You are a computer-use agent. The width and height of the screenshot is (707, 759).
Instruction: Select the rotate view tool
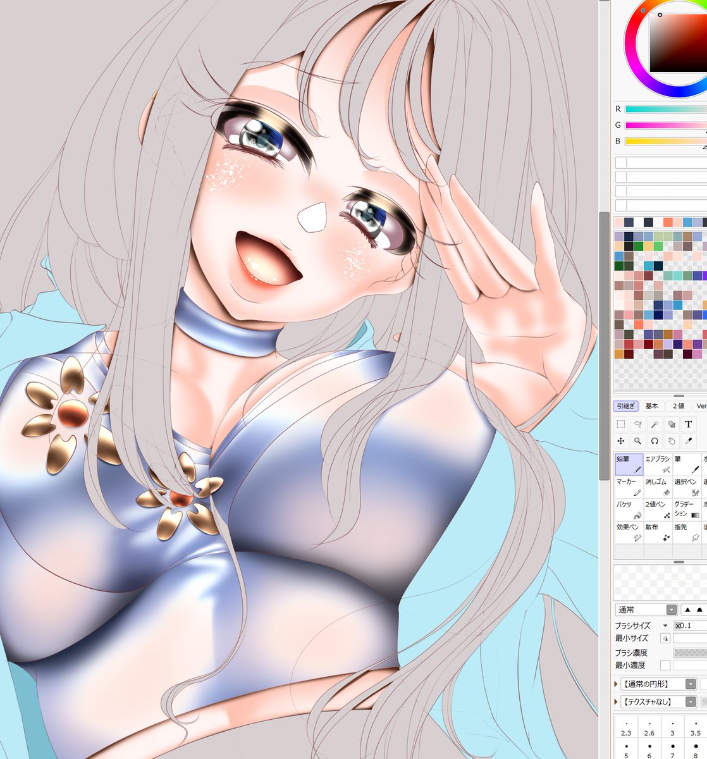click(x=655, y=441)
